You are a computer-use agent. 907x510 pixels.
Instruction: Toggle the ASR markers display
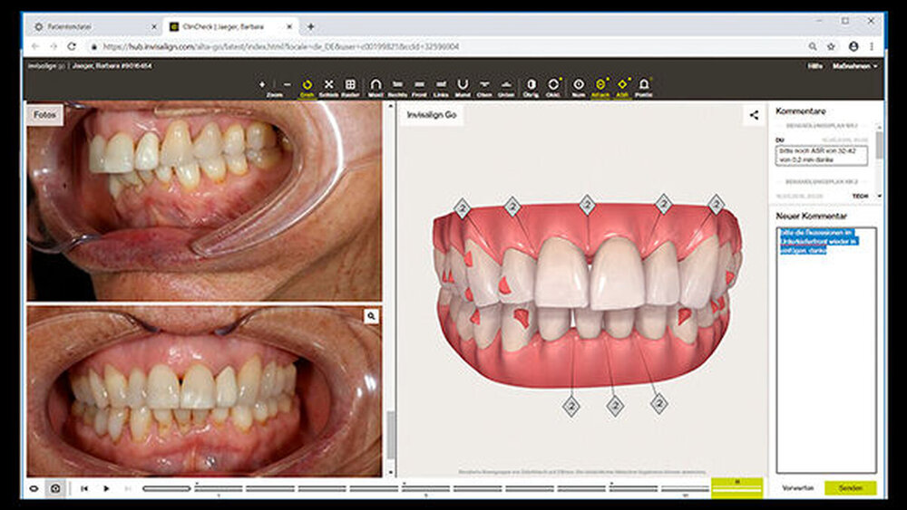[622, 85]
